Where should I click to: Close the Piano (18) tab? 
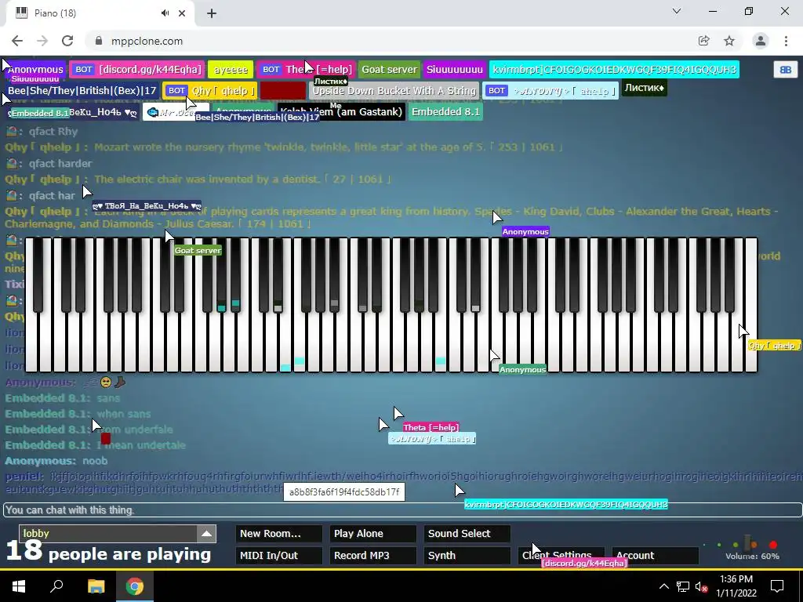[182, 13]
